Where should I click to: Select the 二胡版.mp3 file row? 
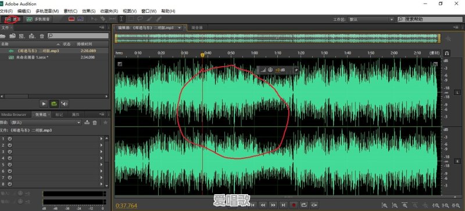(x=54, y=51)
